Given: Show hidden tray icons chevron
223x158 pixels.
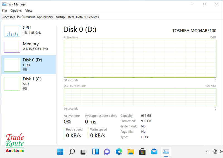Looking at the screenshot, I should pos(207,152).
